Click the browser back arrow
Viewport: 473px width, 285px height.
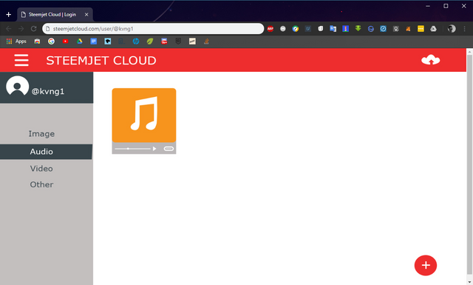(x=8, y=29)
